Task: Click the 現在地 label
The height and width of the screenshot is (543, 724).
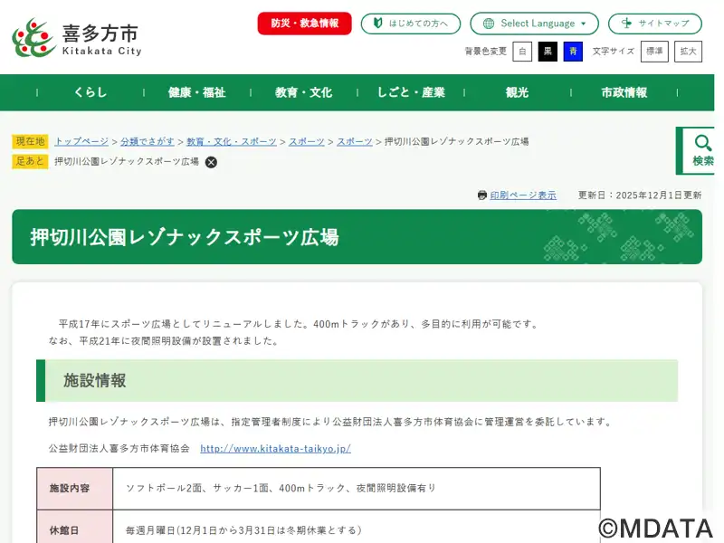Action: tap(30, 141)
